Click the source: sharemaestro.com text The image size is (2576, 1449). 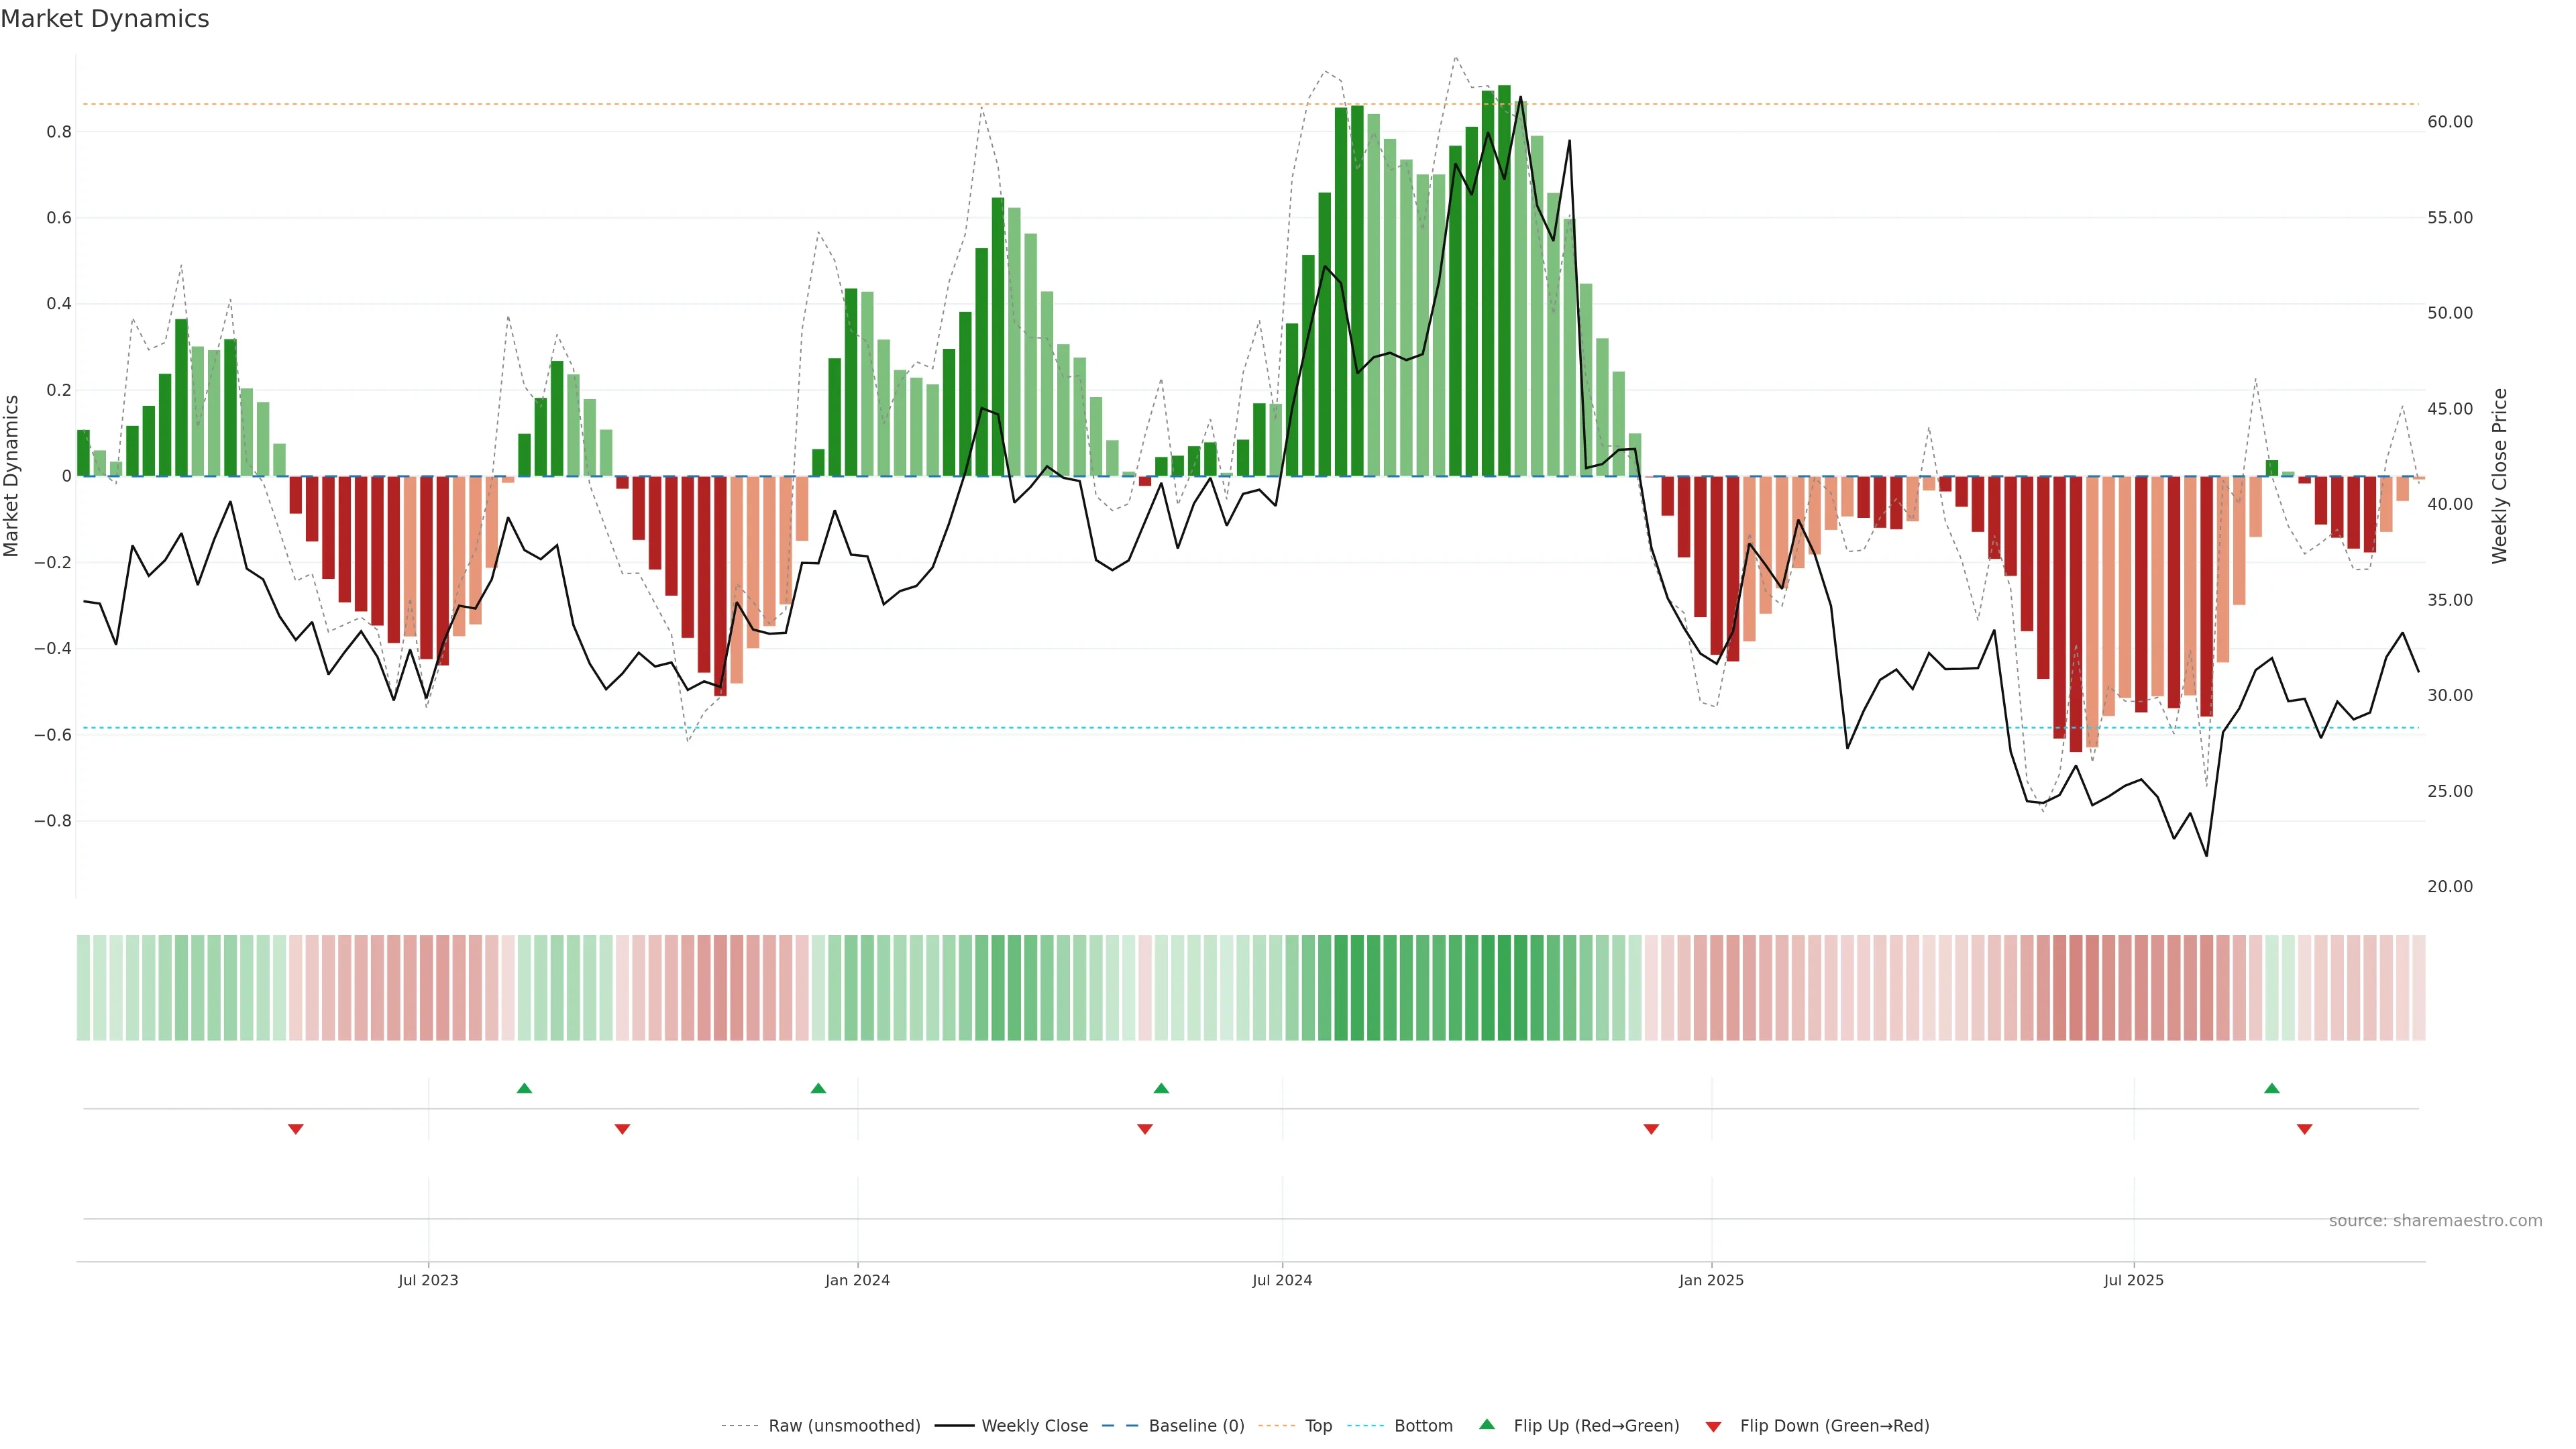pyautogui.click(x=2435, y=1221)
